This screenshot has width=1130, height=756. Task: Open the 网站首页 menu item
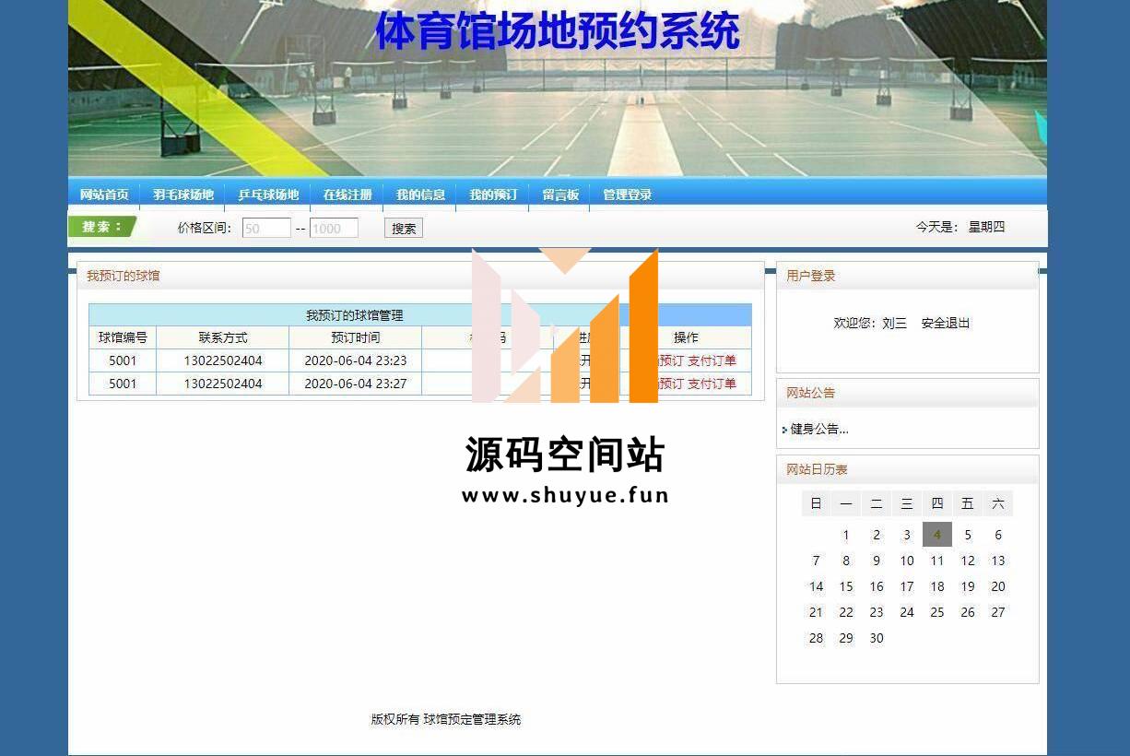pyautogui.click(x=104, y=195)
